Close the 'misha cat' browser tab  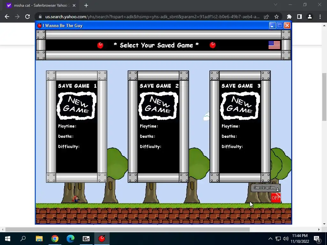74,5
